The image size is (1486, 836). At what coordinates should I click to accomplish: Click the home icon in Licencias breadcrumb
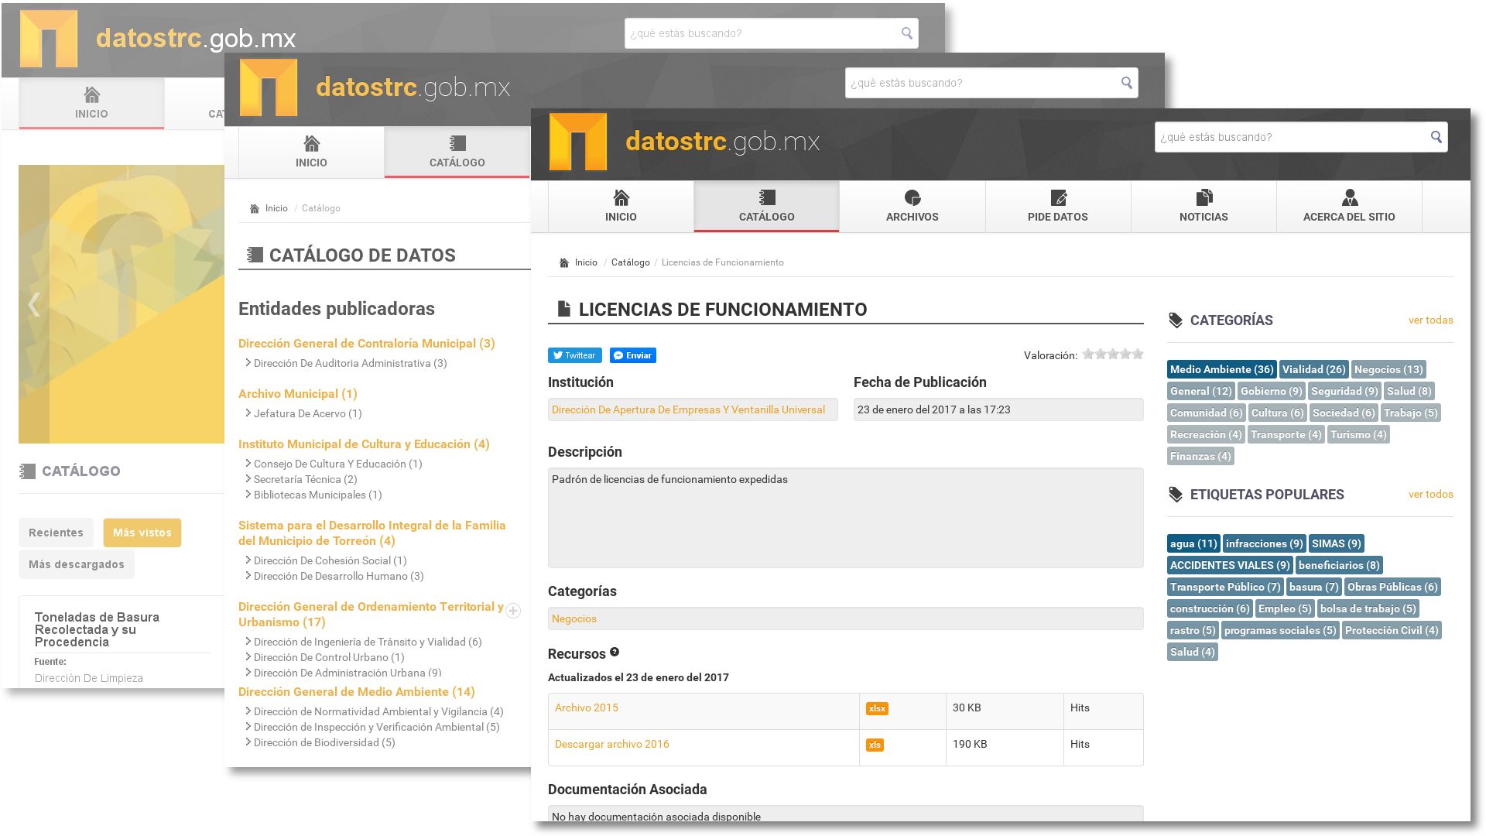[x=564, y=263]
